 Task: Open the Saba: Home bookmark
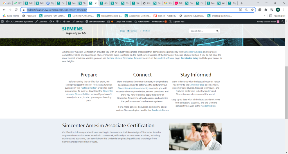[x=11, y=16]
